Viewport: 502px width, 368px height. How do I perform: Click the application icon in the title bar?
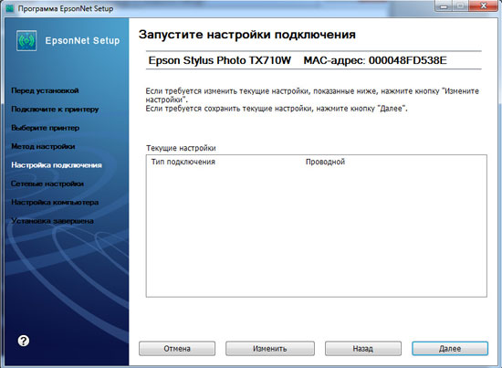tap(10, 8)
